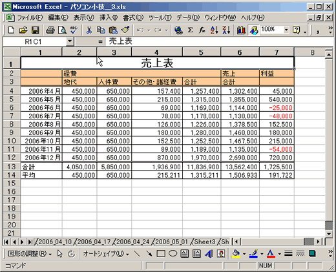Open the データ(D) menu
This screenshot has width=336, height=272.
188,17
